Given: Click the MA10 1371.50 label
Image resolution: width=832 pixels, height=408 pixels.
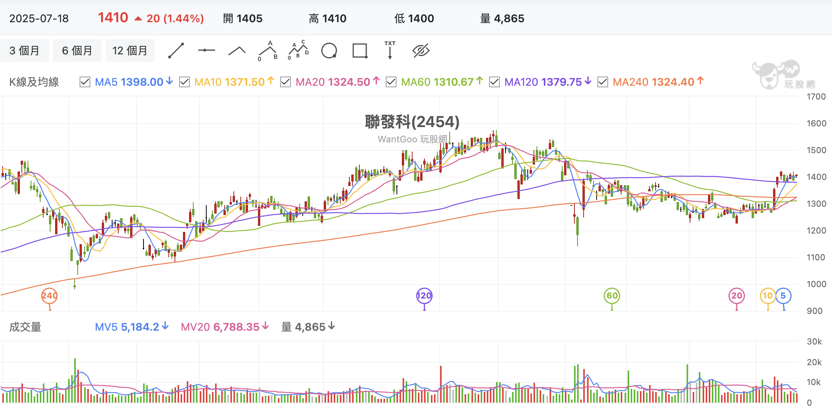Looking at the screenshot, I should (234, 82).
